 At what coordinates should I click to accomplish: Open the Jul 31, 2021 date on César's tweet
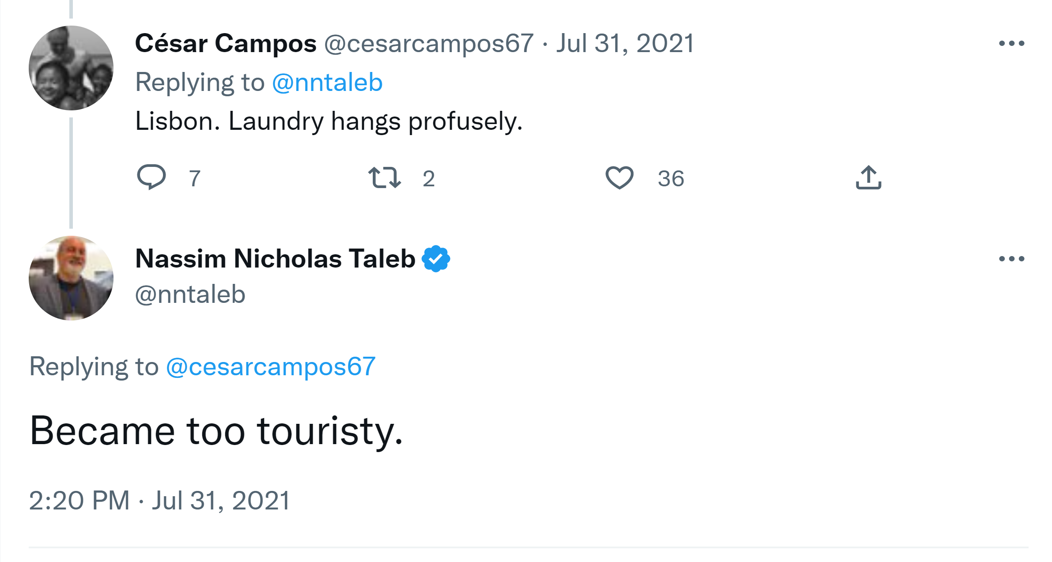click(625, 43)
